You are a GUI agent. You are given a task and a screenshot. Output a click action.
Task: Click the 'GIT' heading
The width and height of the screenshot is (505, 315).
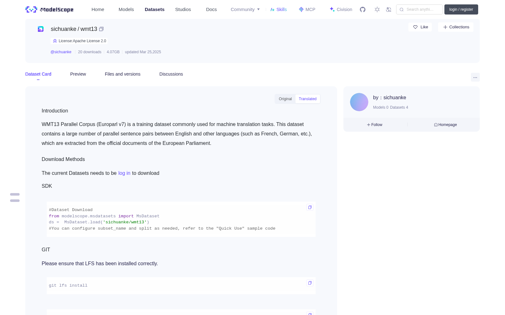tap(46, 250)
